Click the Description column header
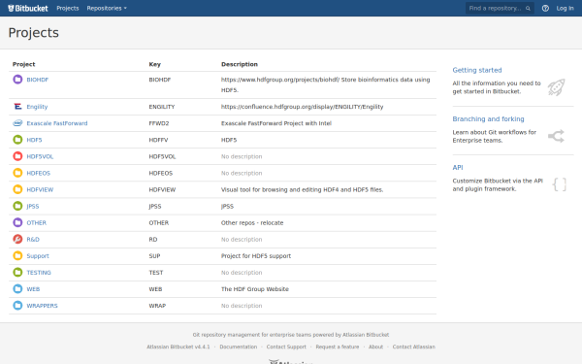This screenshot has height=364, width=582. [x=240, y=64]
